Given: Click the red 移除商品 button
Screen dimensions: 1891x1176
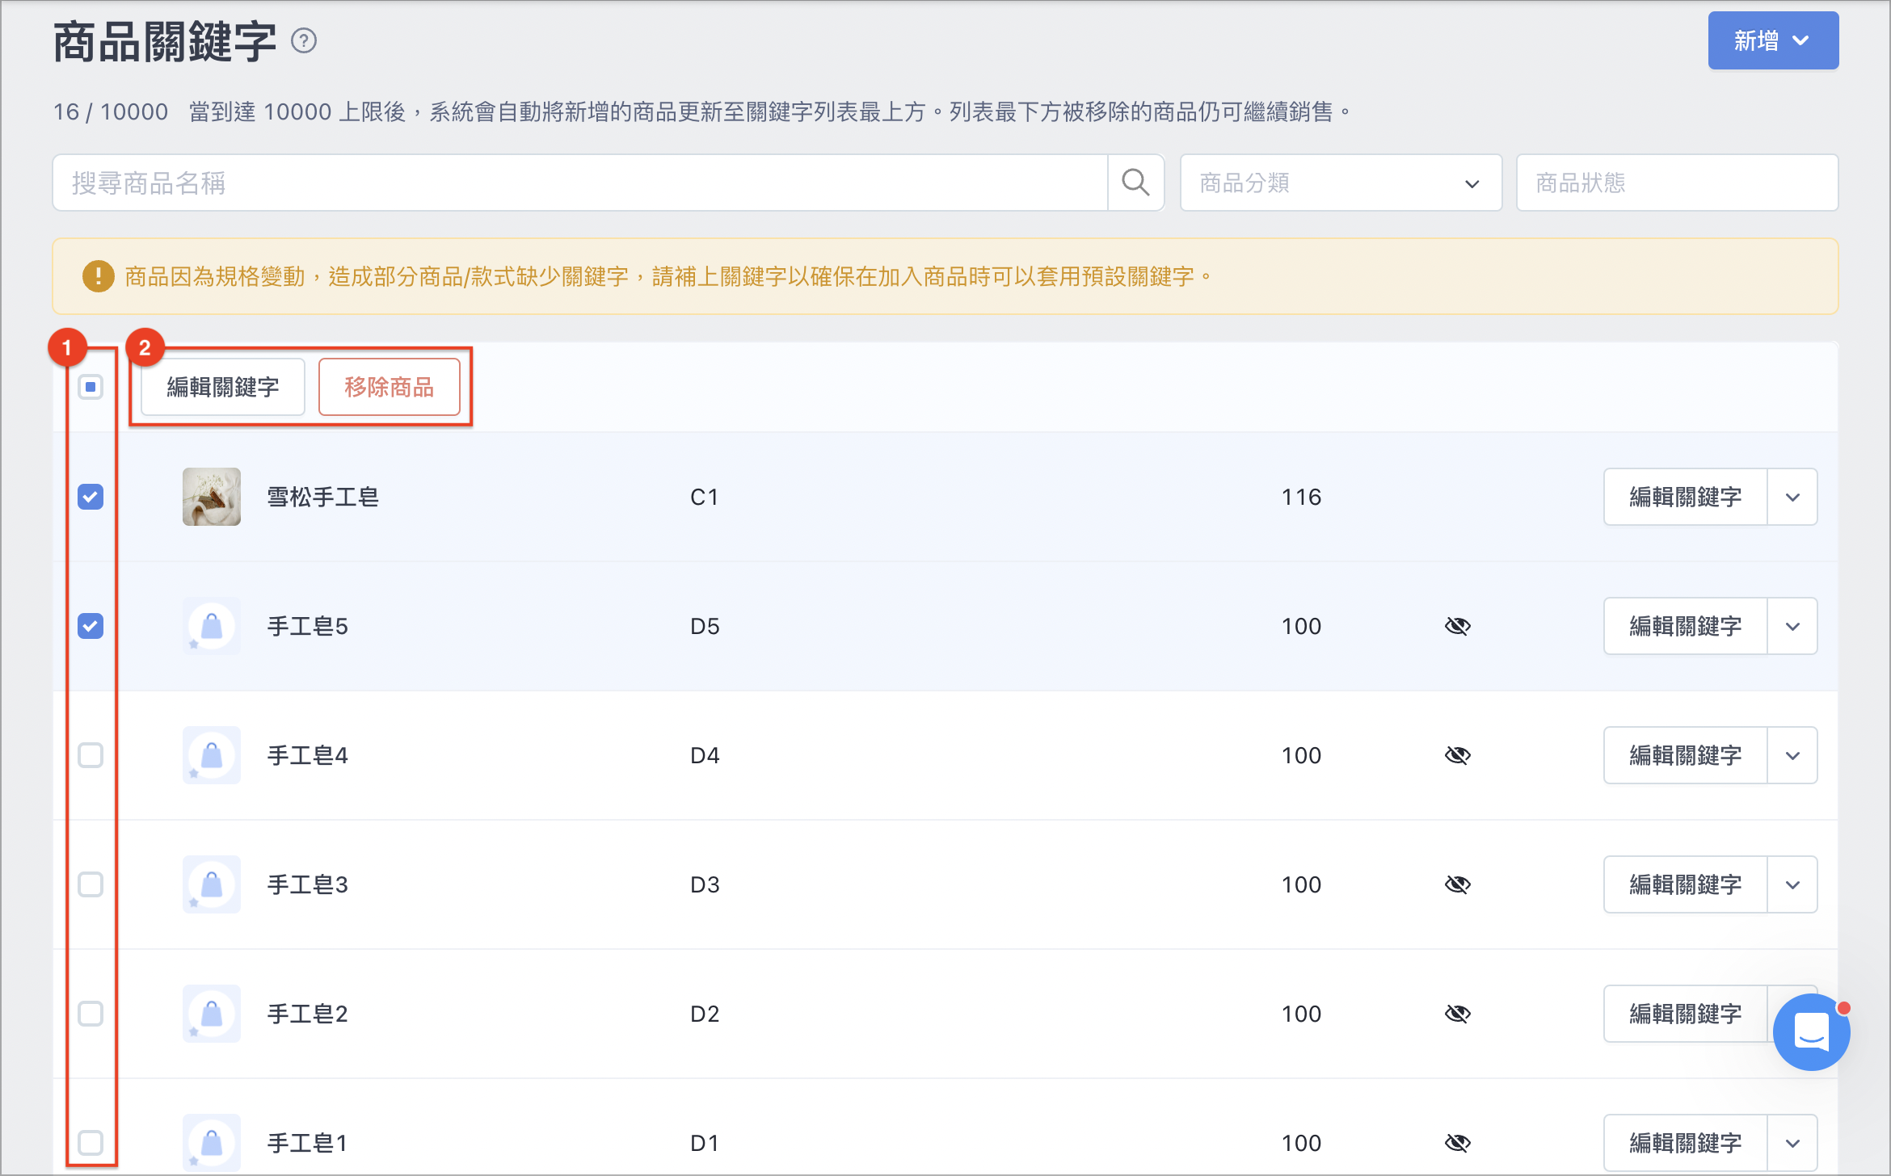Looking at the screenshot, I should click(390, 387).
